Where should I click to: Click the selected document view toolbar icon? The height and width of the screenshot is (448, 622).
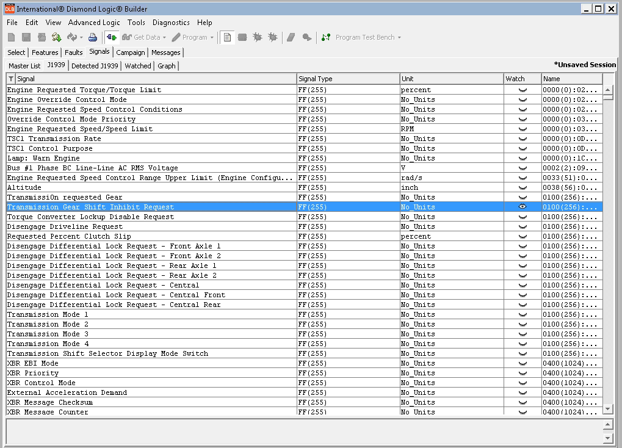click(x=227, y=37)
